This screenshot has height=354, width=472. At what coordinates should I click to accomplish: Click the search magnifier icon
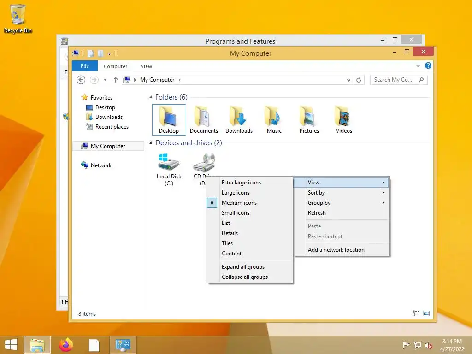(x=421, y=80)
